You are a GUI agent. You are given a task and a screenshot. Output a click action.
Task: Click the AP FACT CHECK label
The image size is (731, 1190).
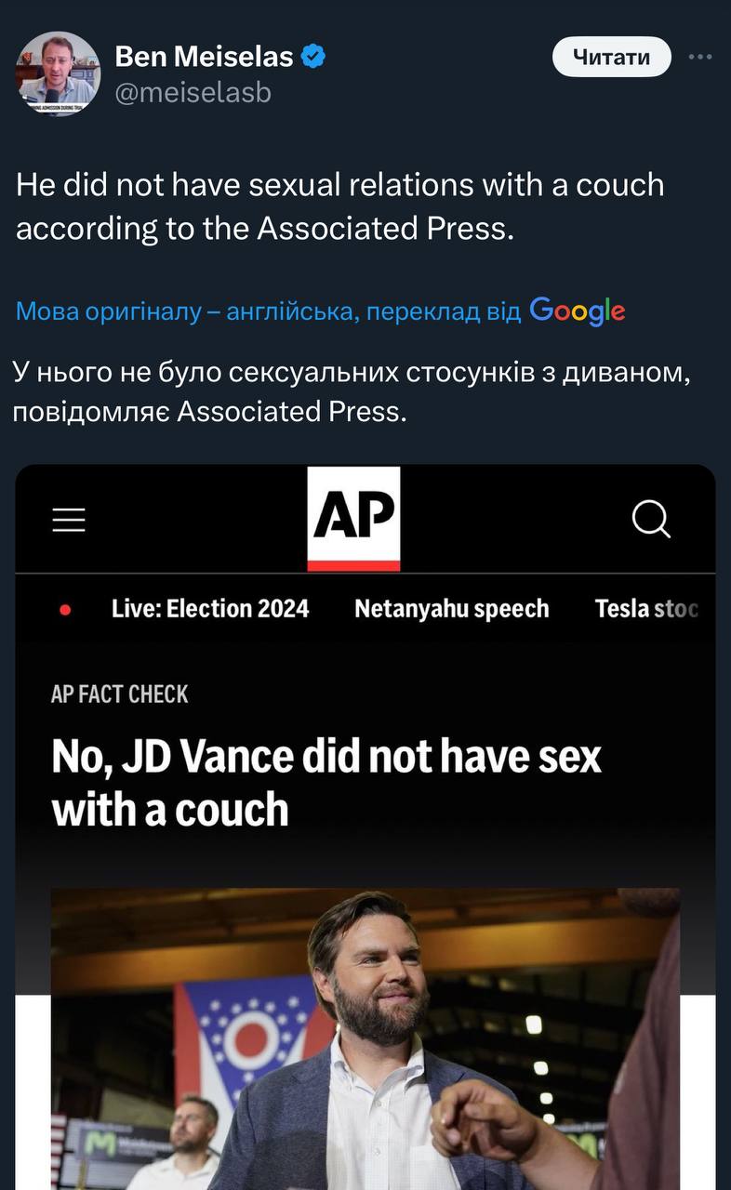pyautogui.click(x=119, y=694)
